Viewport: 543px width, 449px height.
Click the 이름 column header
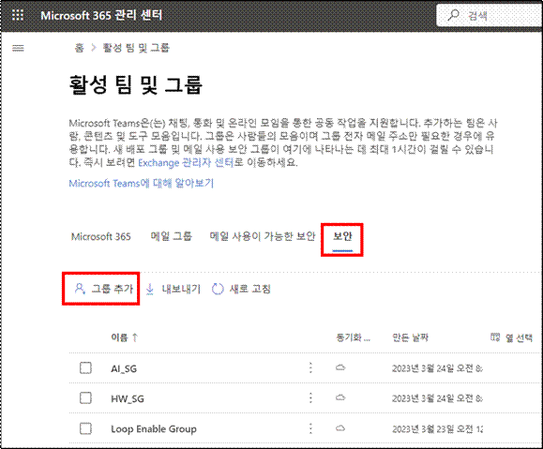119,337
